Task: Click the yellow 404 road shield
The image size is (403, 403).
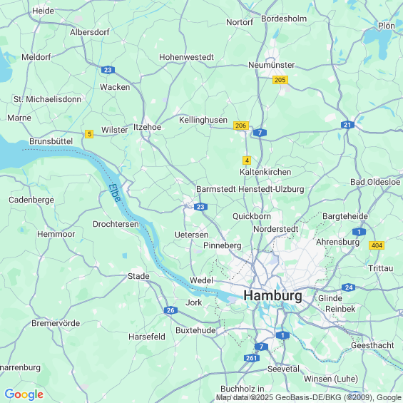Action: (x=377, y=245)
